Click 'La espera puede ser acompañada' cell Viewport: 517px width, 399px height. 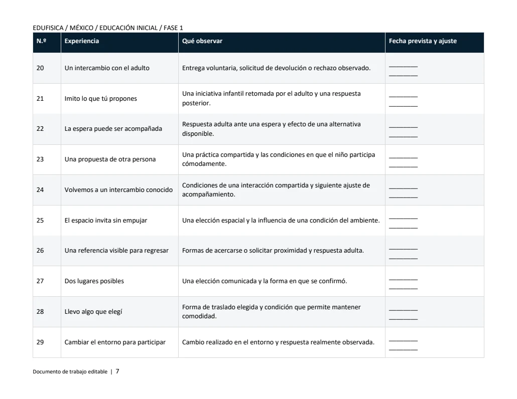coord(119,129)
